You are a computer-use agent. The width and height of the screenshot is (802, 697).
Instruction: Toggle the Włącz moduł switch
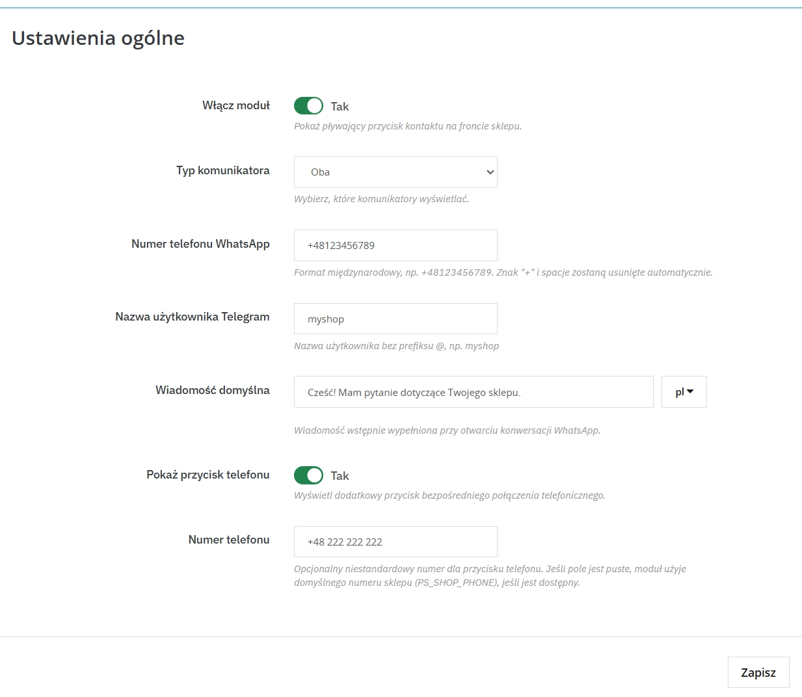click(308, 106)
